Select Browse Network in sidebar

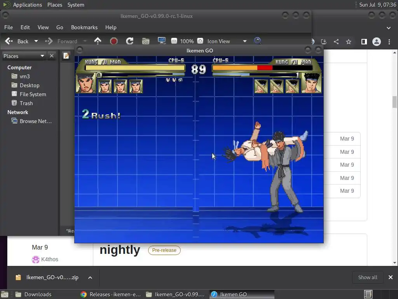(x=31, y=121)
